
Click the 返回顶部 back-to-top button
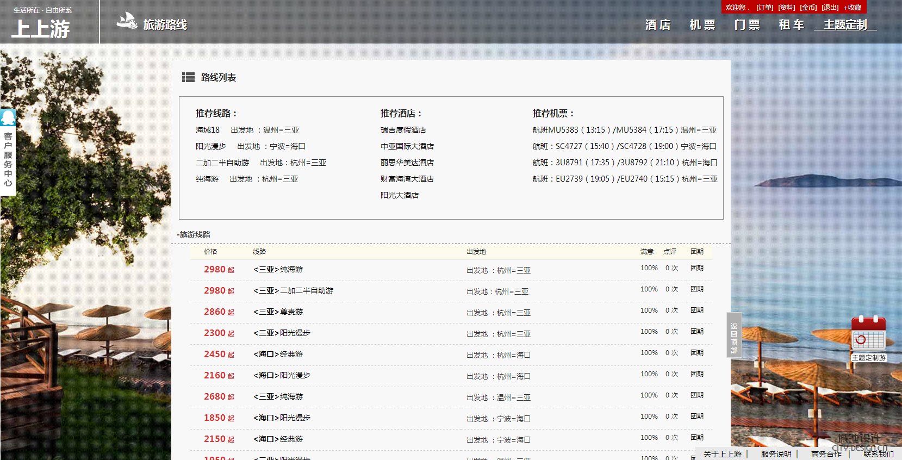point(734,335)
